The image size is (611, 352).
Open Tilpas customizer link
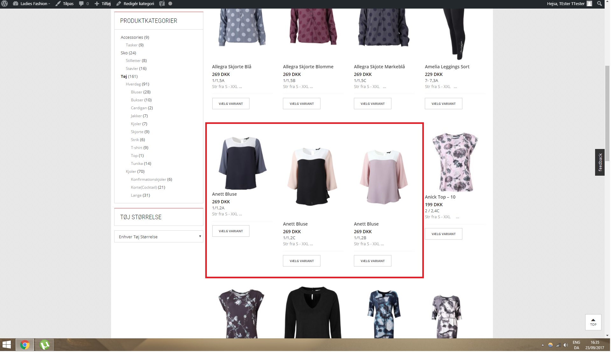65,3
